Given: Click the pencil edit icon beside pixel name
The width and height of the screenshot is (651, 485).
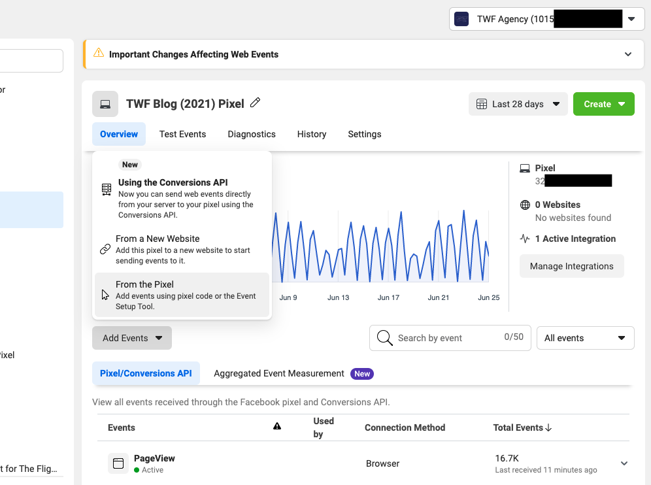Looking at the screenshot, I should (256, 103).
